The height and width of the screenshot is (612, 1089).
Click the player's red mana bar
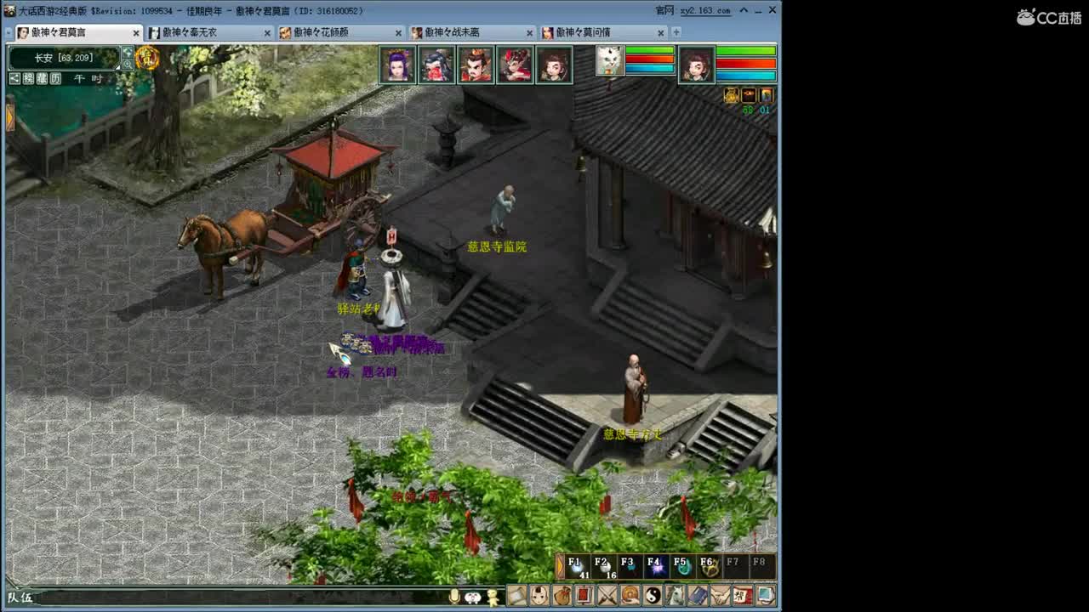click(746, 64)
